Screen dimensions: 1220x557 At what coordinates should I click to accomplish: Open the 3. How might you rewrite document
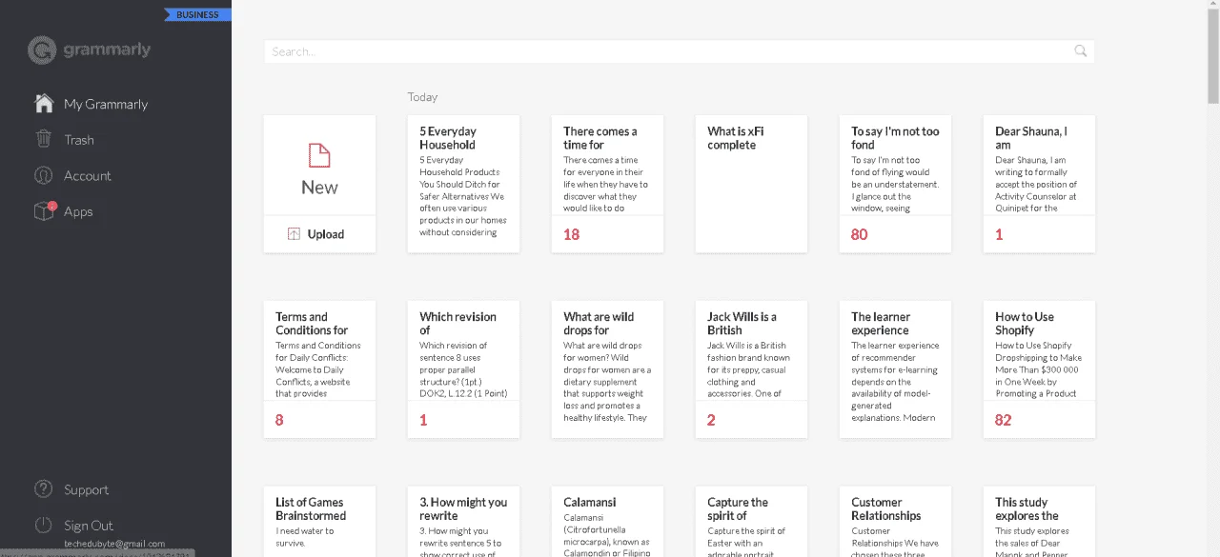(x=463, y=522)
